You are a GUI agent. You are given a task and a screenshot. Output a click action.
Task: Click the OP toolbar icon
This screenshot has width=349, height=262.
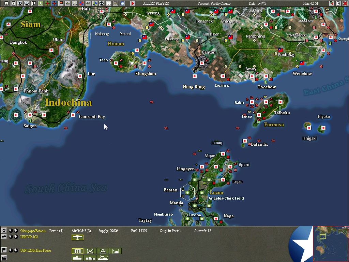pos(109,3)
